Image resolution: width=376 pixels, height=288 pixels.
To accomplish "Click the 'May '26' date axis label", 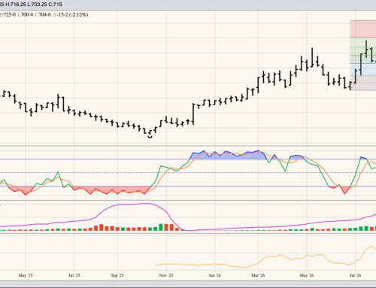I will pos(307,275).
